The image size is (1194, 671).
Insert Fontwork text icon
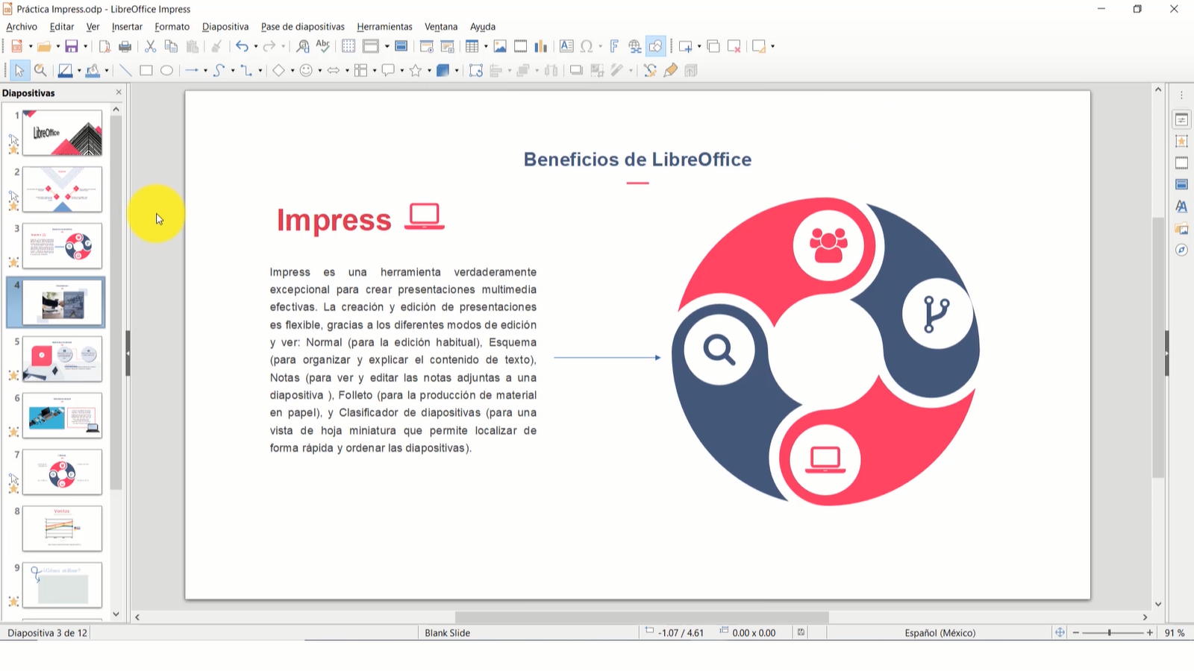[614, 46]
